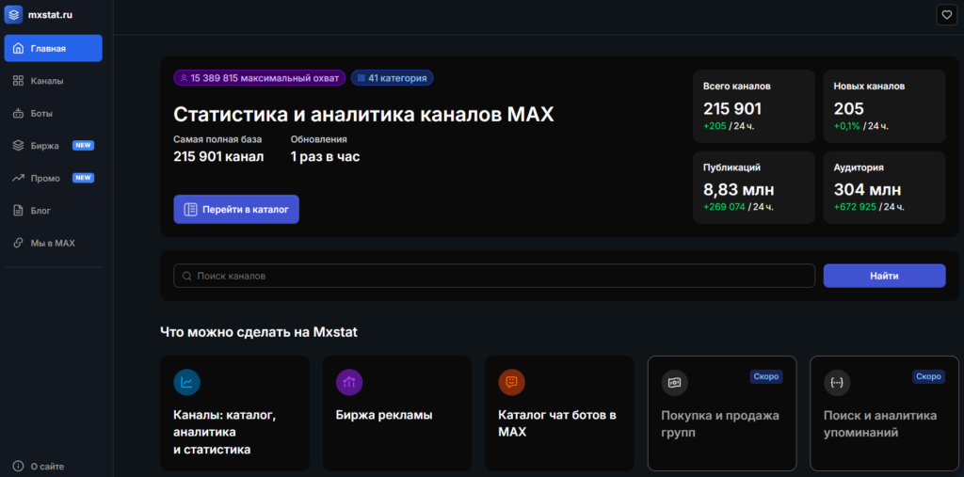Click the user icon in максимальный охват badge
The height and width of the screenshot is (477, 964).
(184, 78)
